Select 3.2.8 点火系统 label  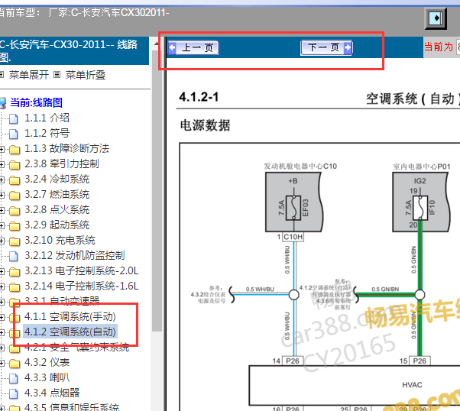[x=57, y=209]
